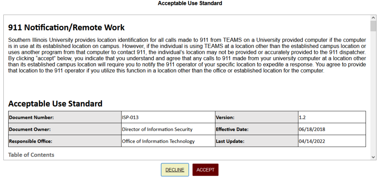Select the version value '1.2'
This screenshot has width=382, height=182.
coord(302,117)
